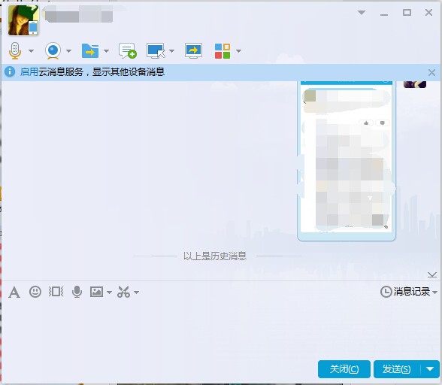Dismiss the cloud message notification bar
Screen dimensions: 442x385
pos(431,73)
